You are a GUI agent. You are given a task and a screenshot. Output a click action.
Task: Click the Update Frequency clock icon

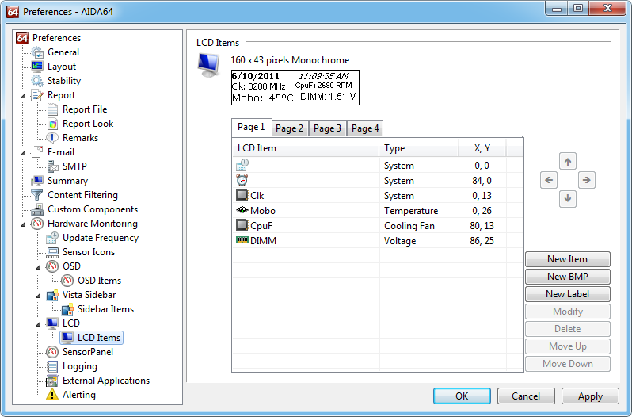[x=52, y=238]
